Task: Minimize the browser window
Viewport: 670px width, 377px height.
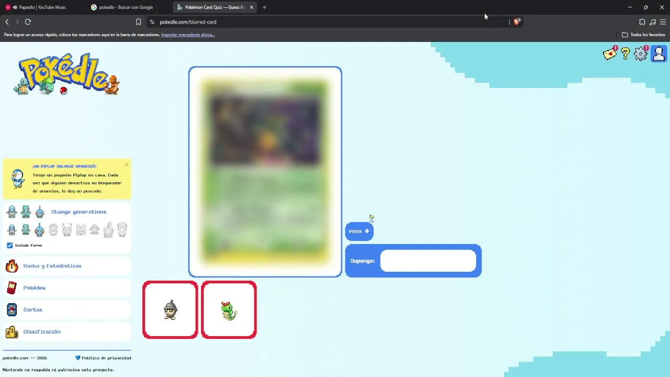Action: pyautogui.click(x=630, y=7)
